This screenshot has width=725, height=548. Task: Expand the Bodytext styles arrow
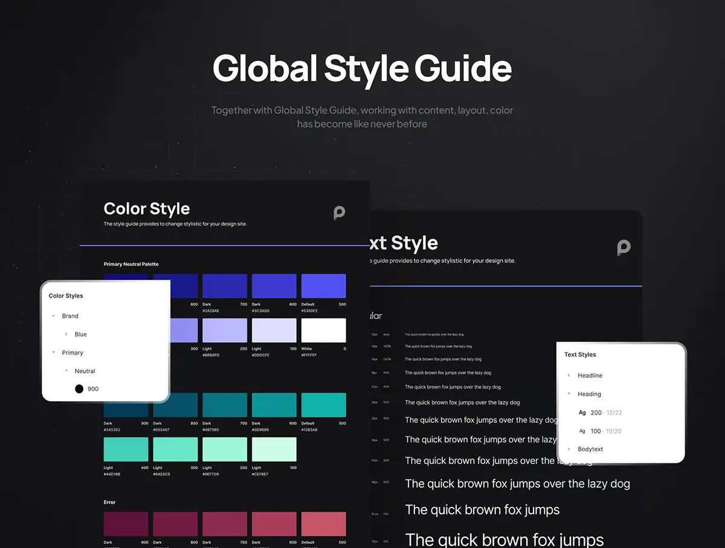click(x=569, y=450)
